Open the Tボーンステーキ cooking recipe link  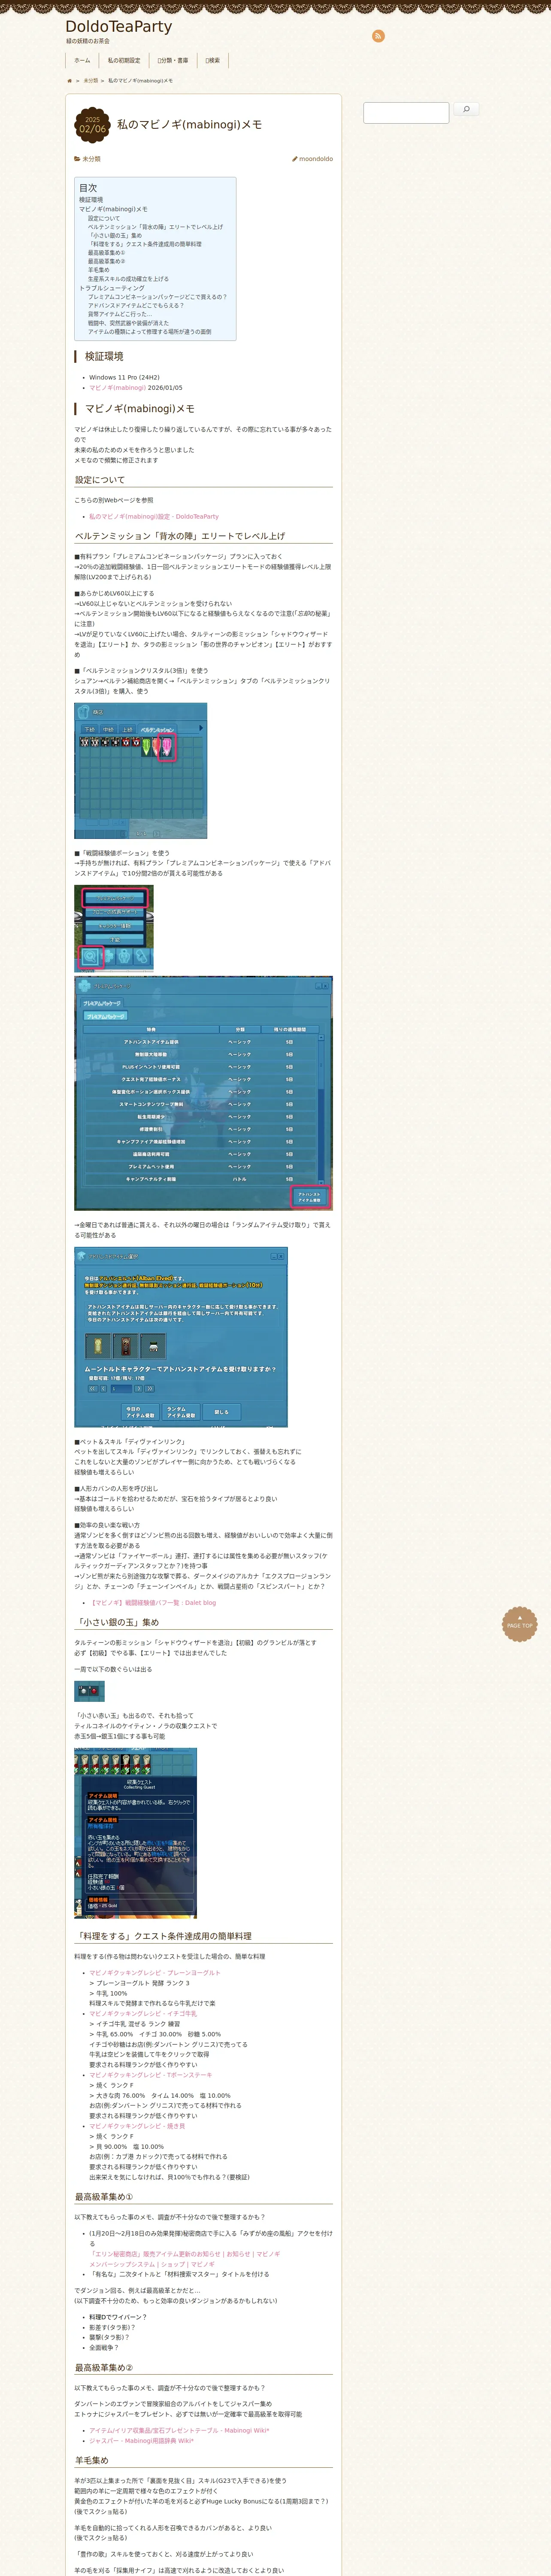[151, 2075]
